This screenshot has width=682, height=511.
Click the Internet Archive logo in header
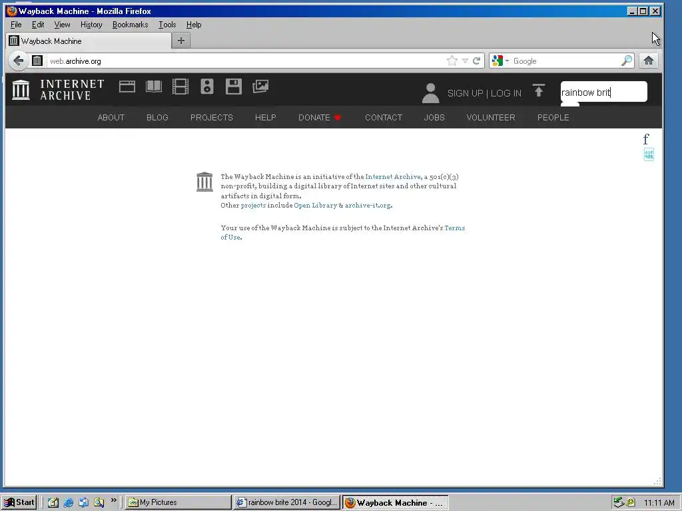coord(58,90)
